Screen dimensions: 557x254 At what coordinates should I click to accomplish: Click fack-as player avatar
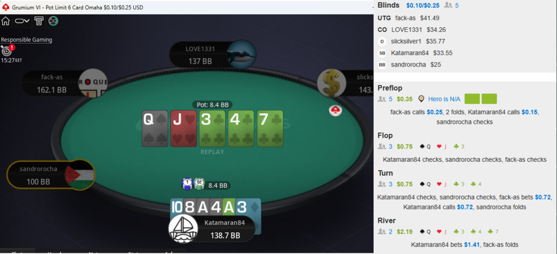point(92,83)
